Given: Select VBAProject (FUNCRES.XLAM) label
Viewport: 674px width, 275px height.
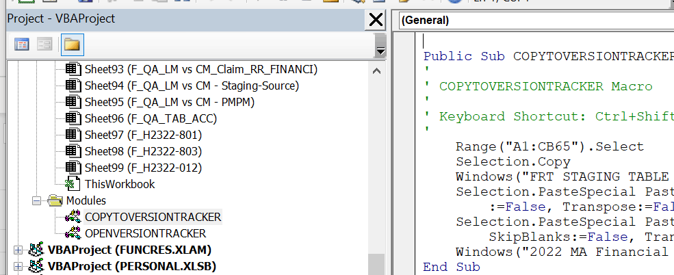Looking at the screenshot, I should pos(129,250).
